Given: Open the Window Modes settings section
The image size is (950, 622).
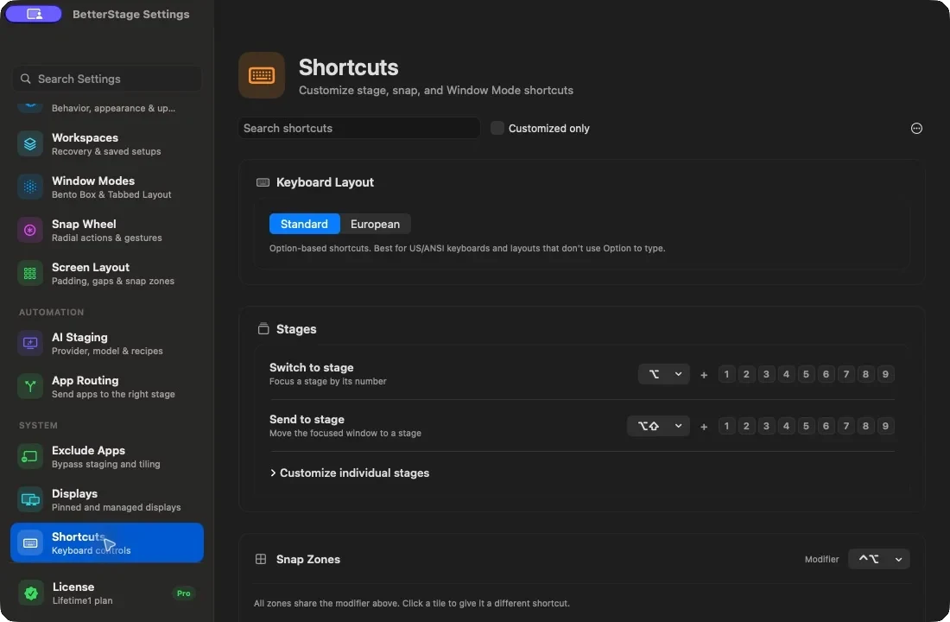Looking at the screenshot, I should point(106,187).
